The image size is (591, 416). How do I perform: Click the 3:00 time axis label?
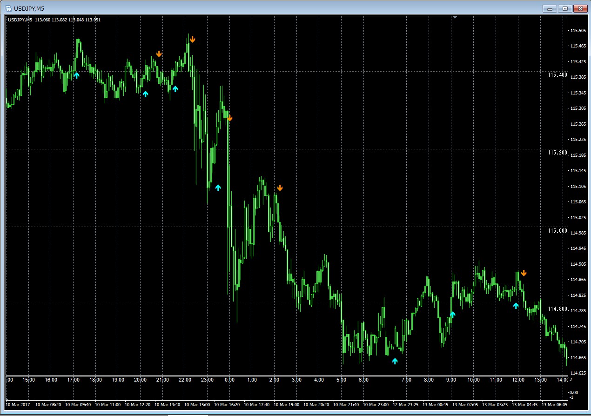pos(296,380)
